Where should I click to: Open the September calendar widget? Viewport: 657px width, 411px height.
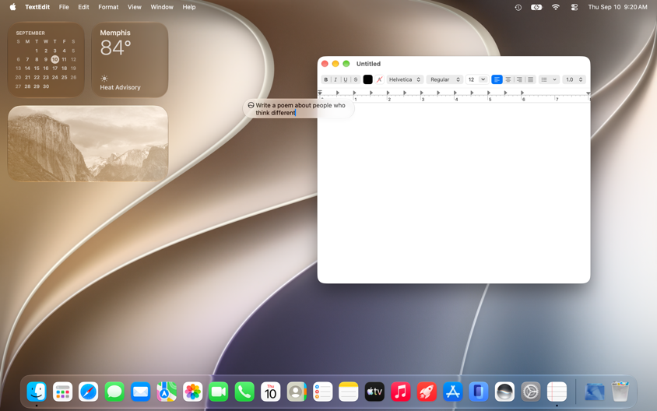point(46,60)
